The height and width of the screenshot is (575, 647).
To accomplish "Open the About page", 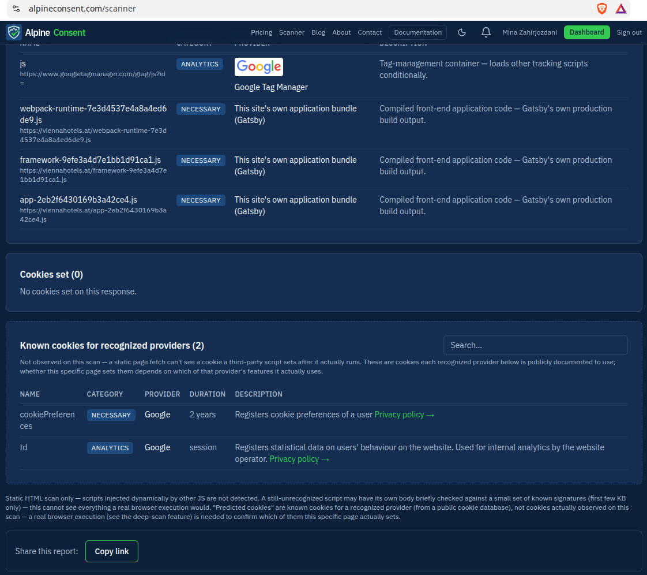I will pyautogui.click(x=341, y=32).
